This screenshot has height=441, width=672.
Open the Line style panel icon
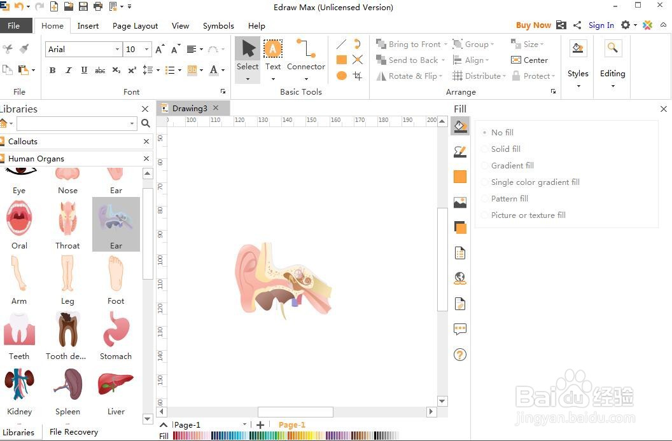pos(460,152)
